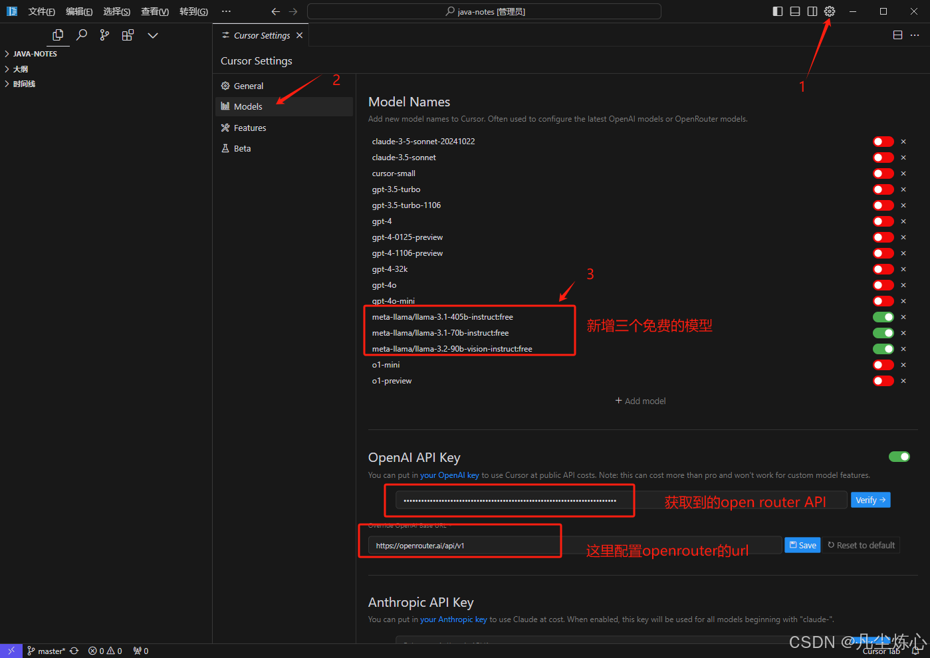Turn off llama-3.2-90b-vision-instruct:free toggle

(x=883, y=349)
